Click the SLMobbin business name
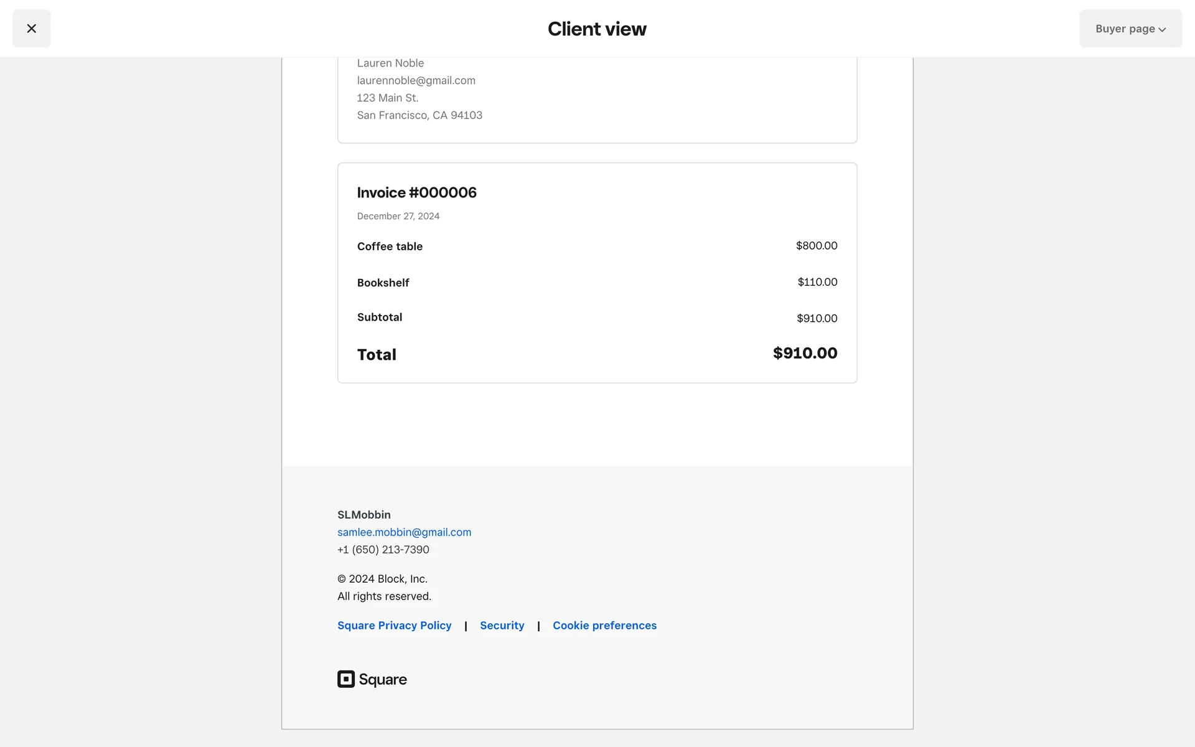Image resolution: width=1195 pixels, height=747 pixels. tap(363, 515)
